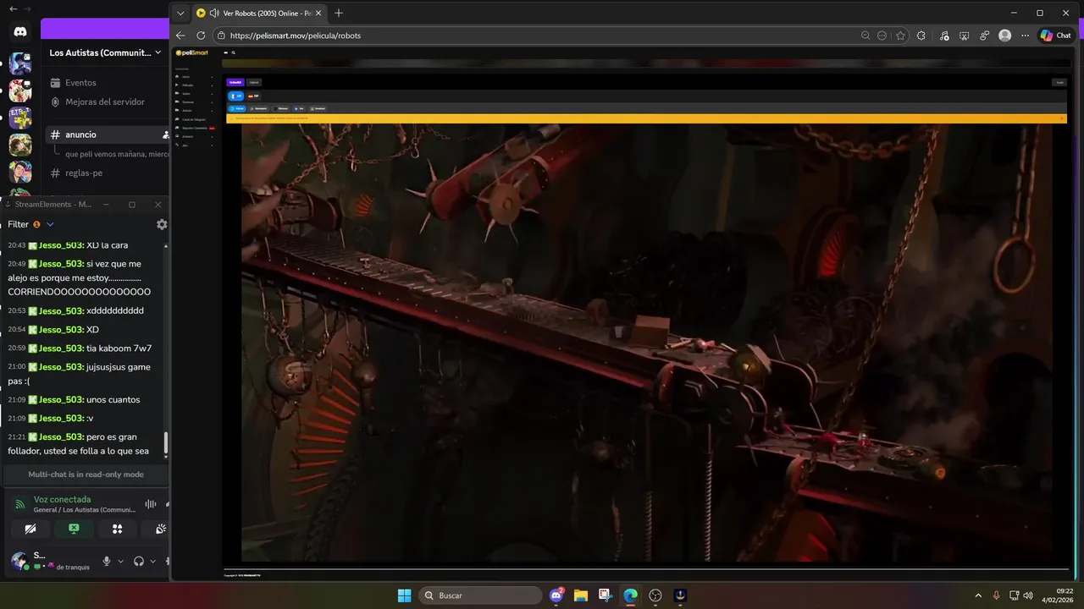Open pelismart site search magnifier

click(233, 52)
